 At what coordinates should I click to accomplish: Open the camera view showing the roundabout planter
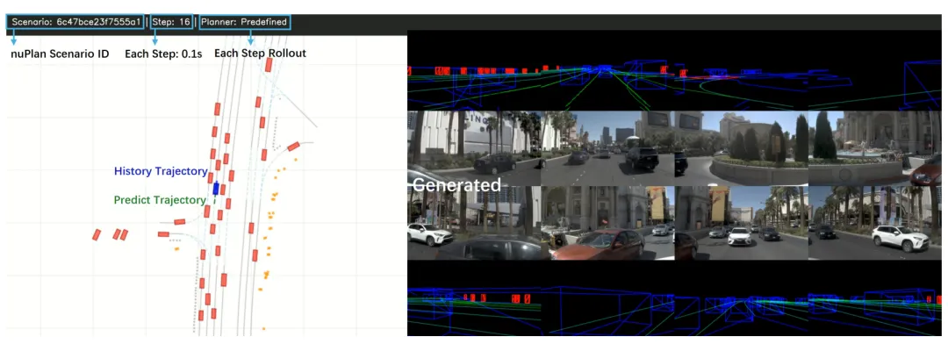pyautogui.click(x=741, y=148)
